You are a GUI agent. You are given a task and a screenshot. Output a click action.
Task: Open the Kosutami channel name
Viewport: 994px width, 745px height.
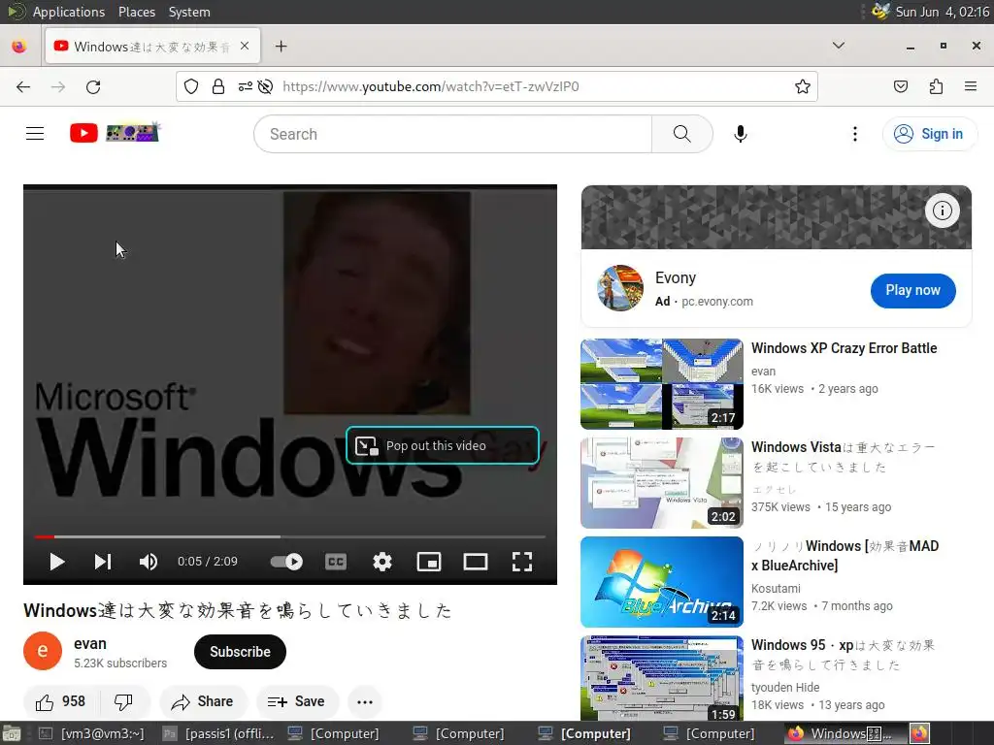click(776, 589)
